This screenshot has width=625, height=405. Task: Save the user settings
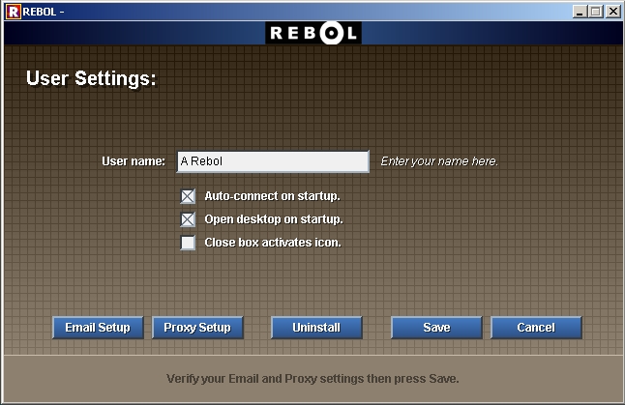pos(436,328)
